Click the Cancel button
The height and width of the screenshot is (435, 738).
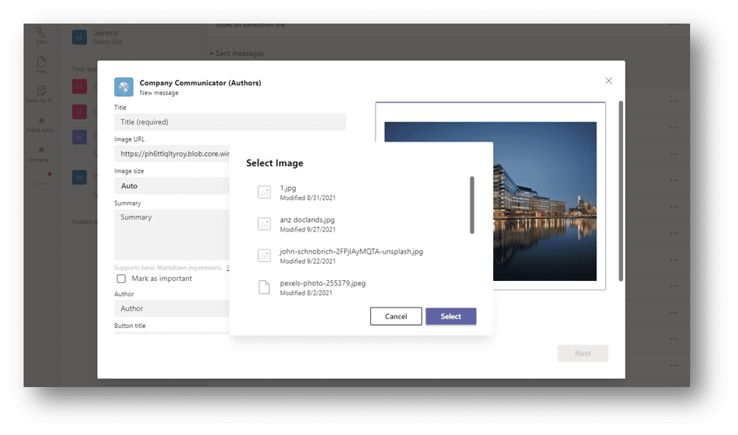pyautogui.click(x=396, y=316)
